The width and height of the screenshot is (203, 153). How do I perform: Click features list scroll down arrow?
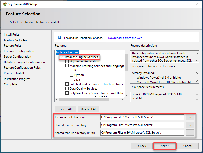[x=126, y=95]
